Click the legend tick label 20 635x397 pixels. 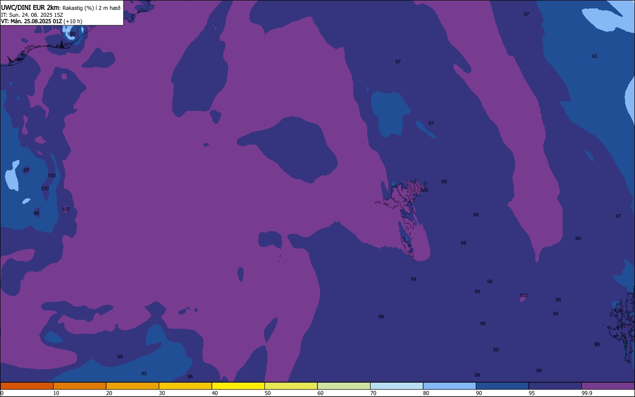(x=109, y=393)
